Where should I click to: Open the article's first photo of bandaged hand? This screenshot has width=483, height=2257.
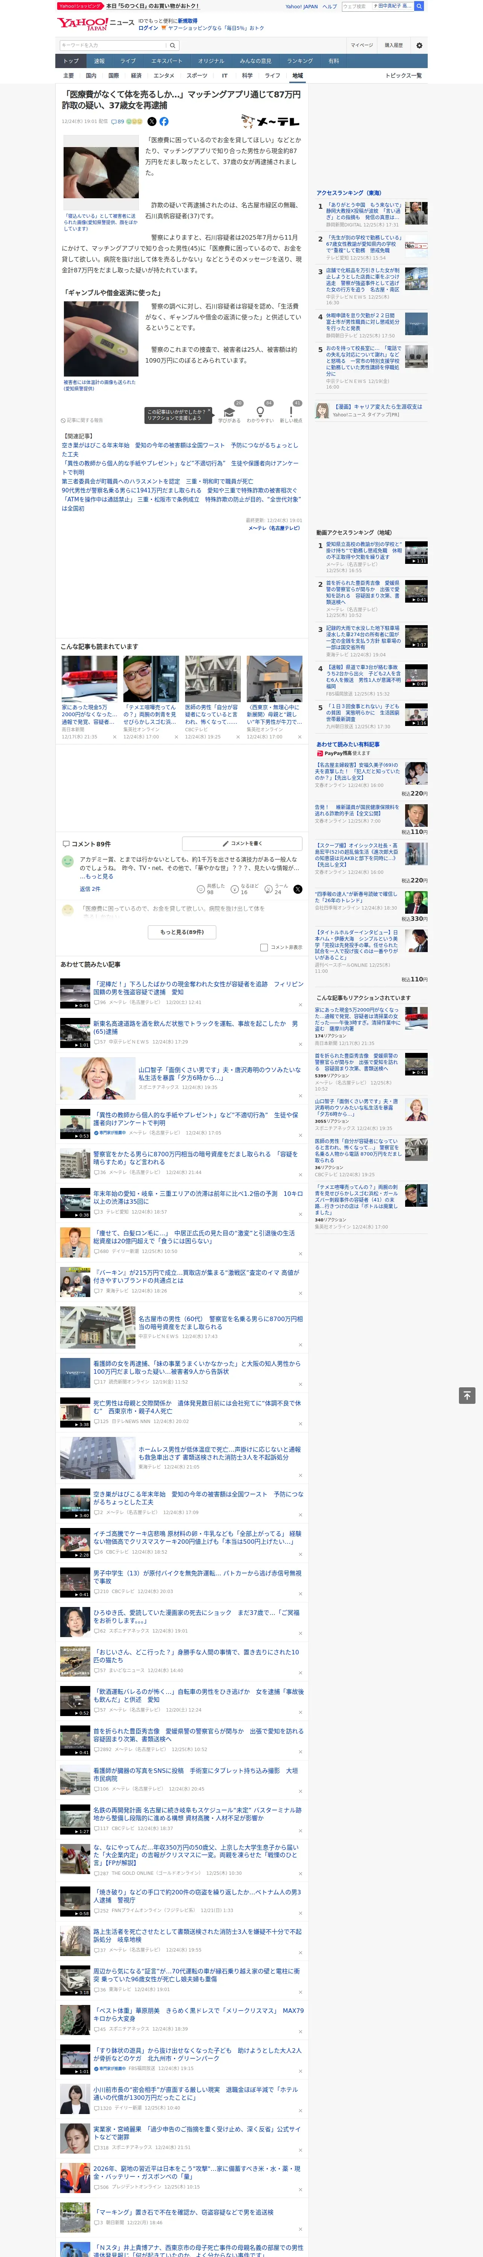101,173
